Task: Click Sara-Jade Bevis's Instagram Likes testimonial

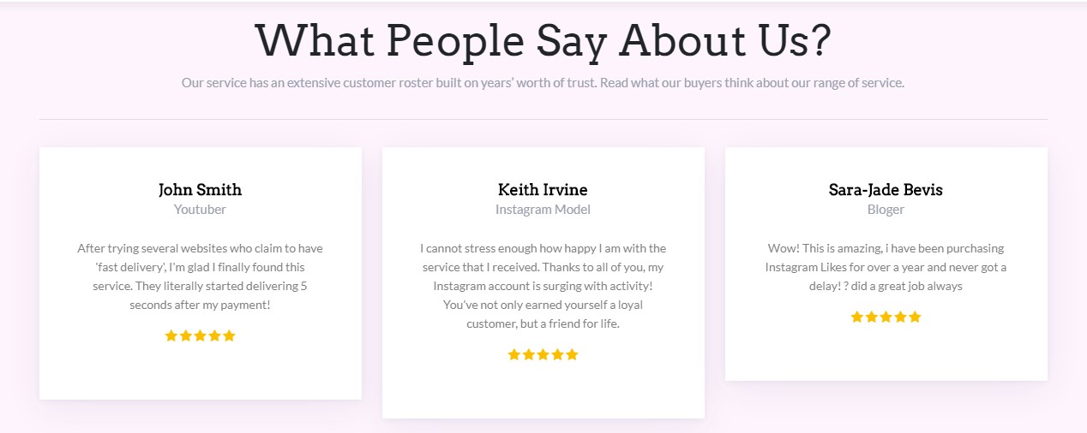Action: coord(886,267)
